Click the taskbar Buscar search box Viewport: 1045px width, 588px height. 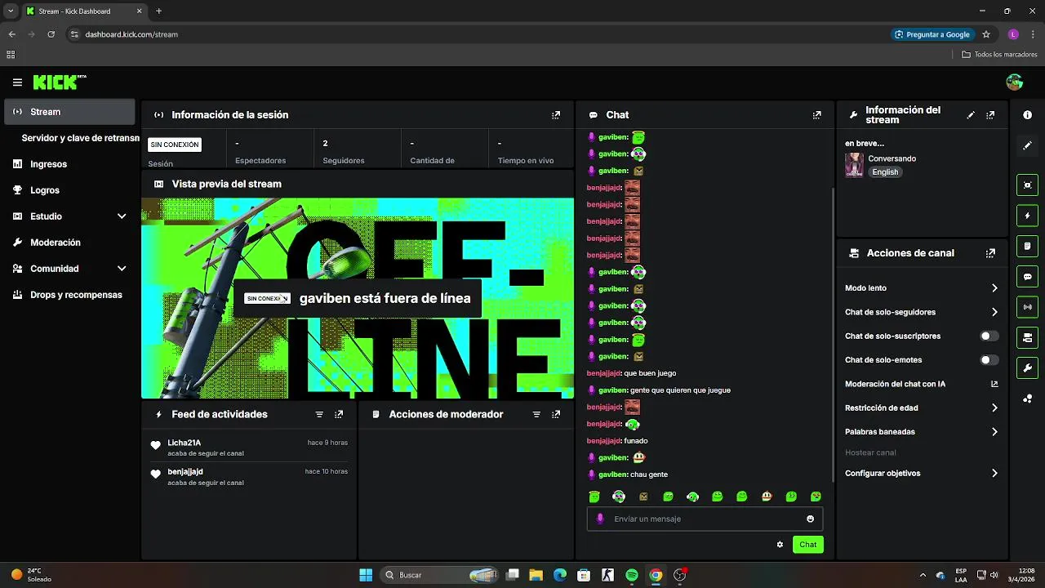click(439, 575)
